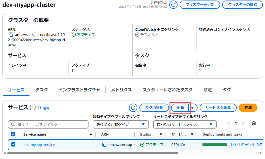The width and height of the screenshot is (265, 159).
Task: Click the ARN column header
Action: [105, 134]
